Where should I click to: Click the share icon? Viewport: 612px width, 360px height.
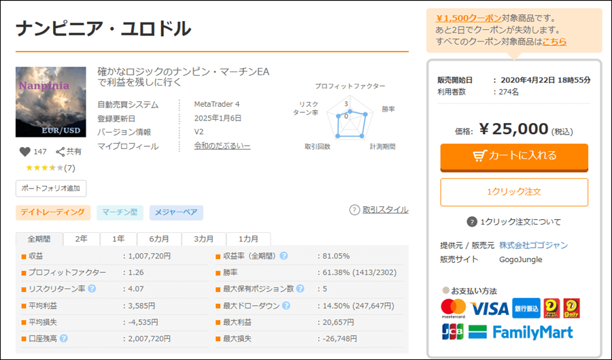pos(60,152)
